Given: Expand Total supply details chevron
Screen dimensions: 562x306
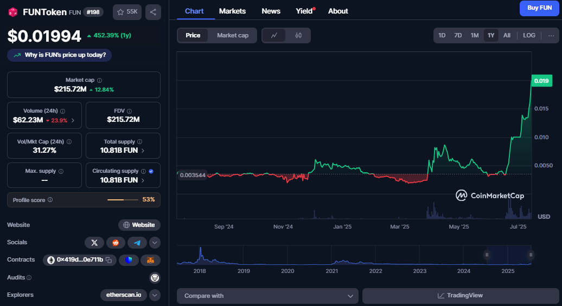Looking at the screenshot, I should pyautogui.click(x=143, y=151).
